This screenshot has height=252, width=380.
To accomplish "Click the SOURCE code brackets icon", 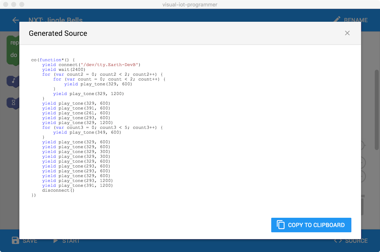I will (x=338, y=241).
